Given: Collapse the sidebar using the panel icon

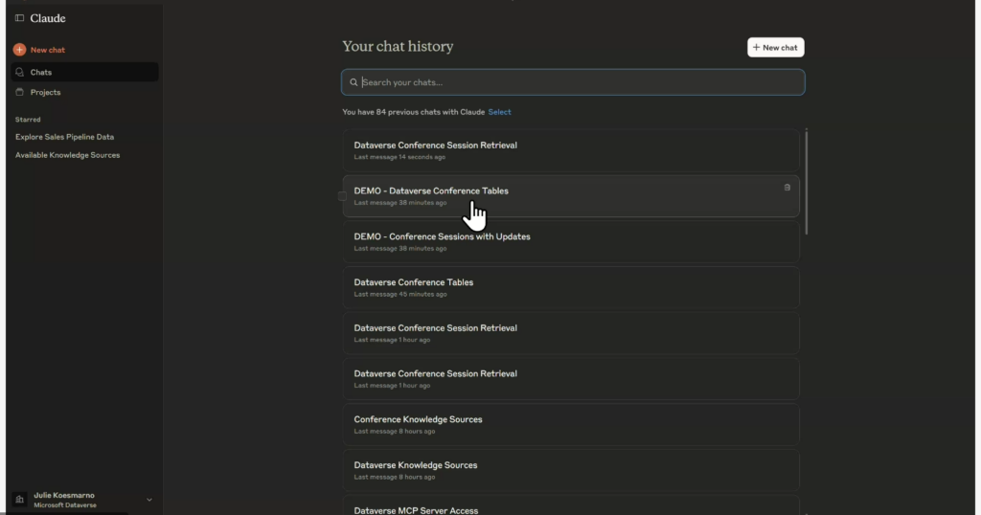Looking at the screenshot, I should pyautogui.click(x=19, y=18).
